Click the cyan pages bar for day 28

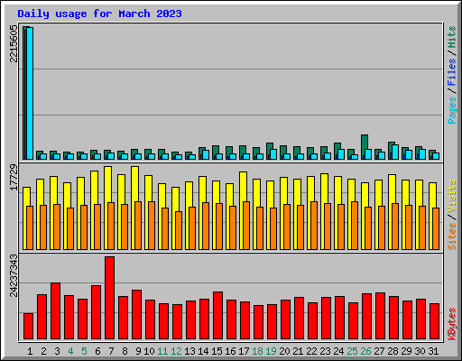point(395,152)
